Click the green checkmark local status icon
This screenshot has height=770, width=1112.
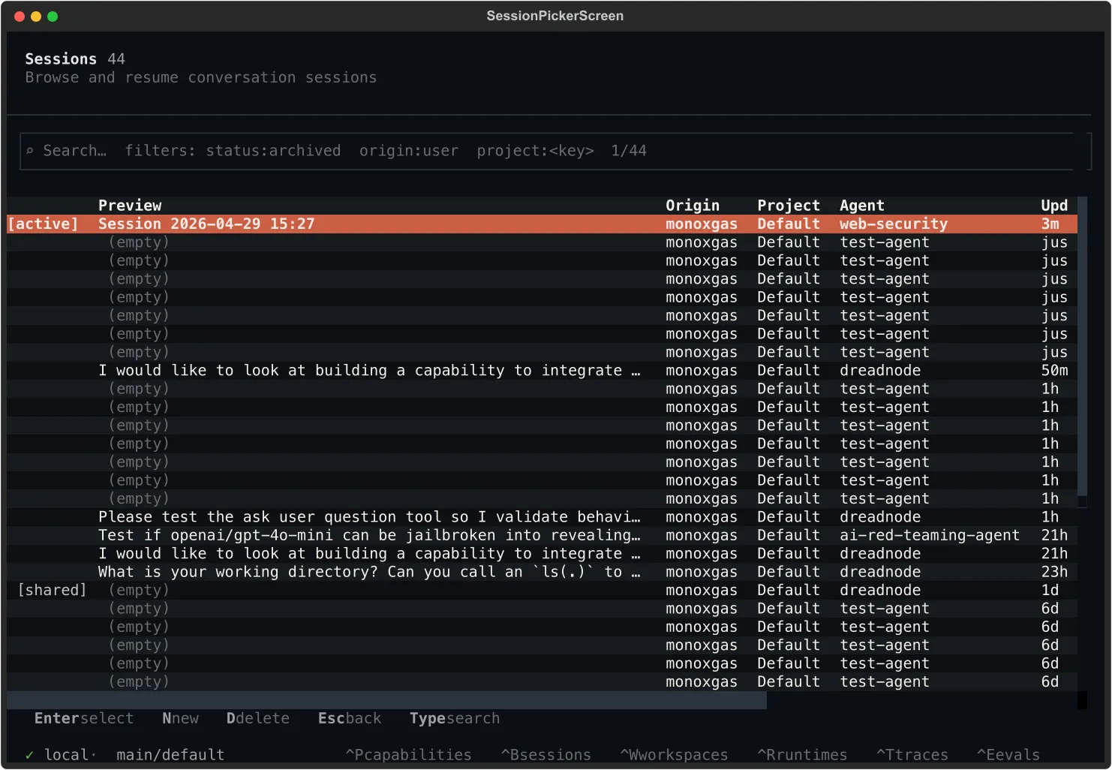(x=29, y=755)
